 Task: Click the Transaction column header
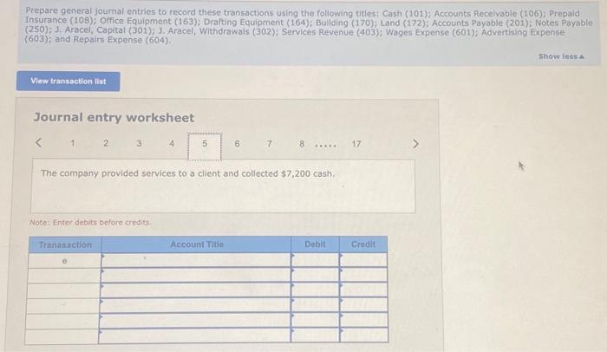(x=65, y=244)
